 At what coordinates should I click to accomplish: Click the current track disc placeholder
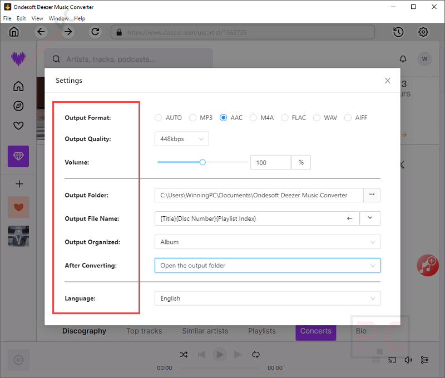tap(18, 360)
